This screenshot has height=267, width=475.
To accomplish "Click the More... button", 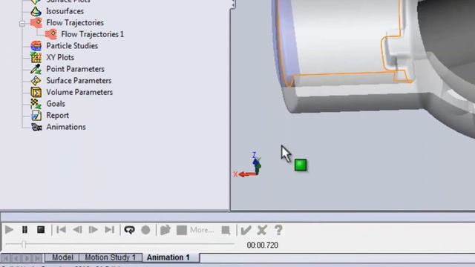I will click(202, 230).
